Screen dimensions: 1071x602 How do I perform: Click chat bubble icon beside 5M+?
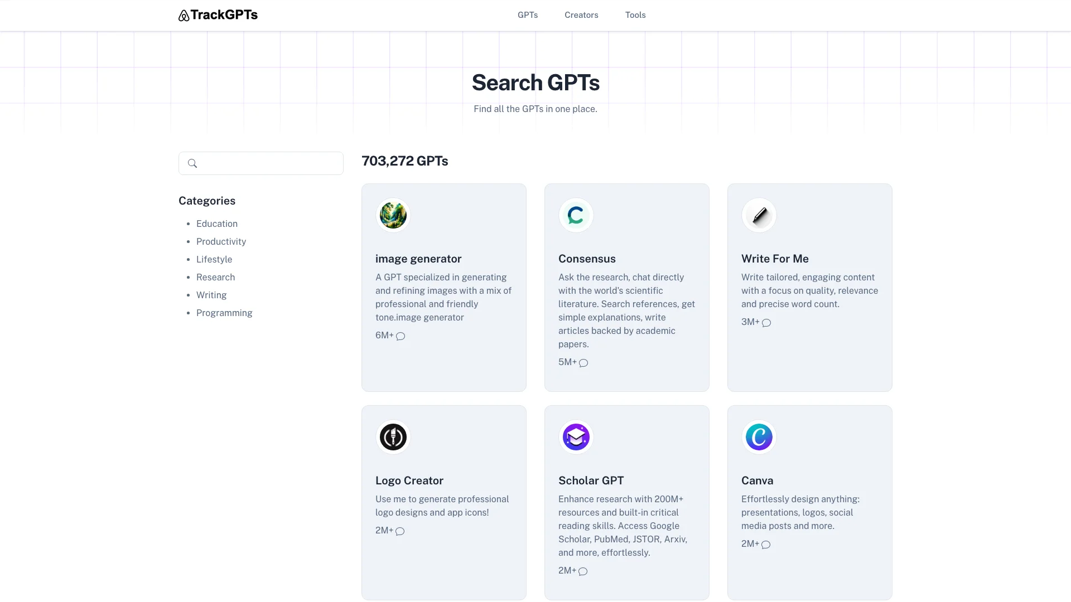pos(583,363)
